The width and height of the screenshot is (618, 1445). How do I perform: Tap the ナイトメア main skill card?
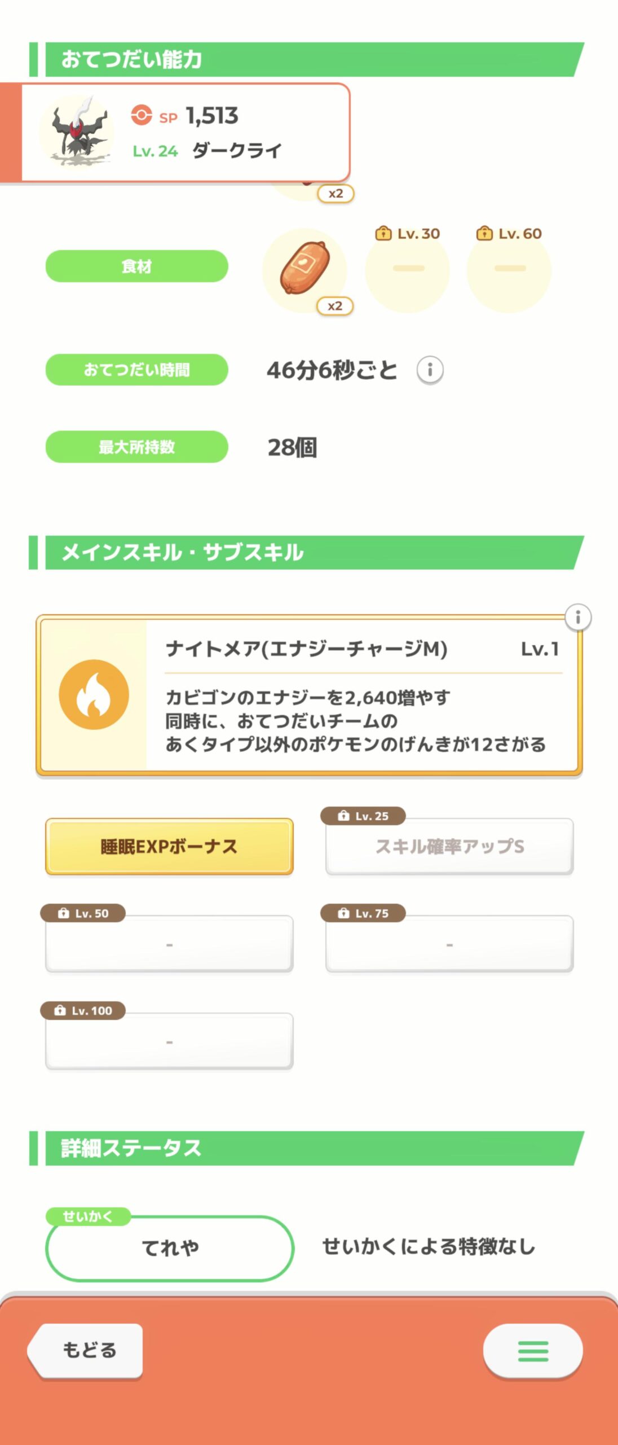point(309,695)
